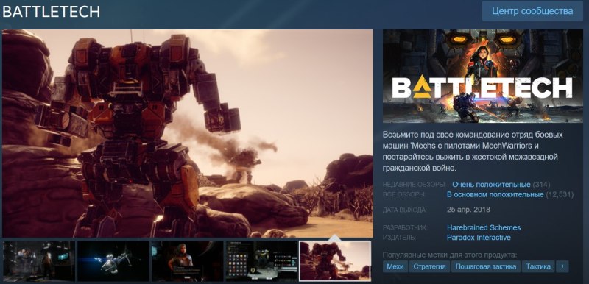The width and height of the screenshot is (589, 284).
Task: Select the Тактика tag
Action: [x=538, y=266]
